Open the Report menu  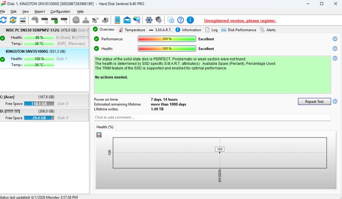click(x=39, y=12)
